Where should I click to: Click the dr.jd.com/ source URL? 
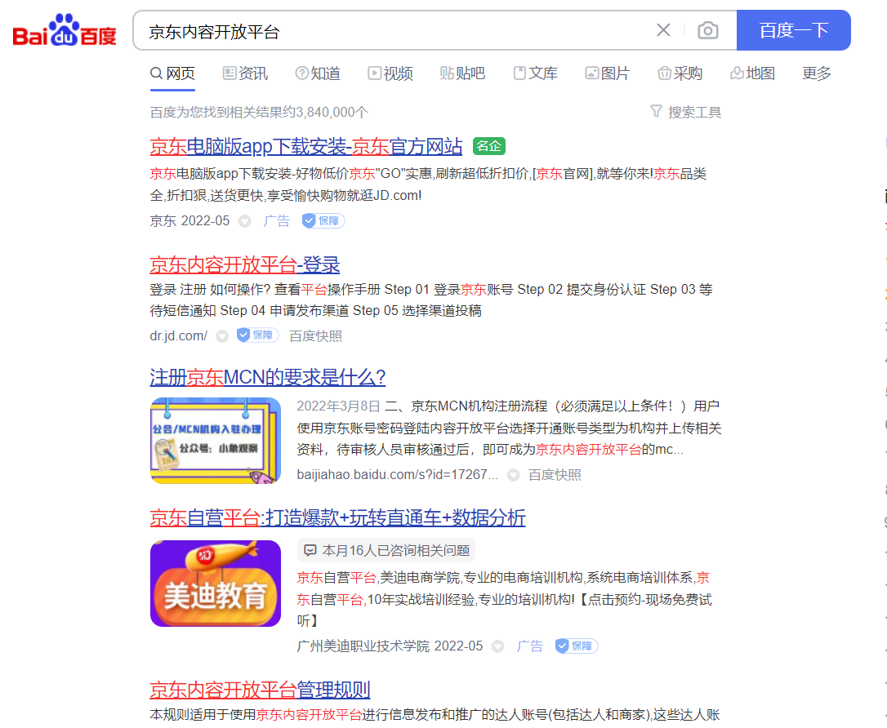pyautogui.click(x=179, y=336)
